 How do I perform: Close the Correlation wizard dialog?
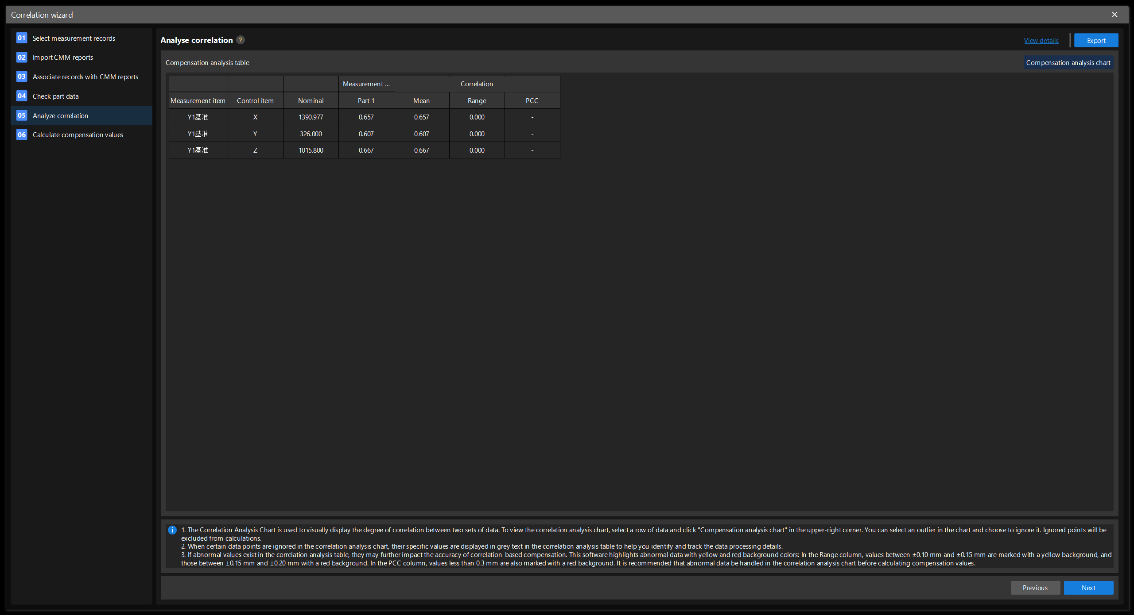(1115, 14)
